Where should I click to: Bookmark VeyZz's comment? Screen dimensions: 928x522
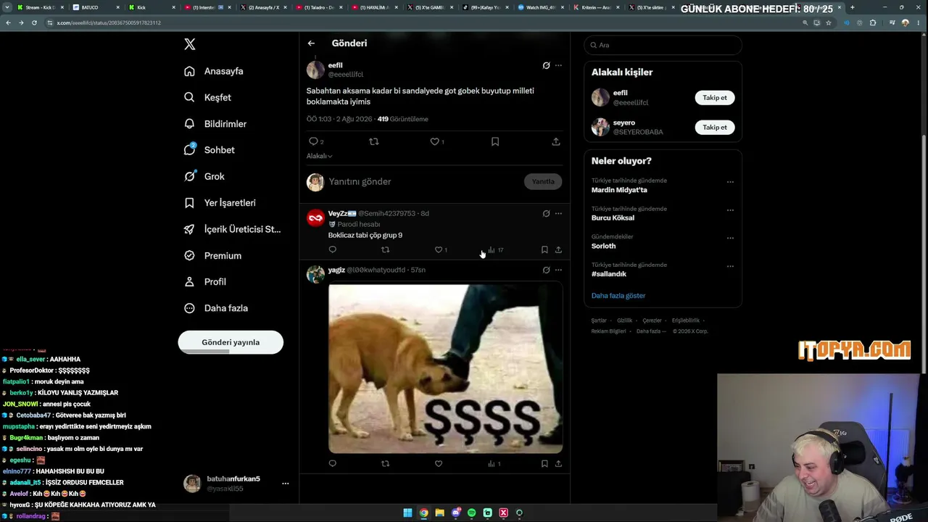[544, 249]
